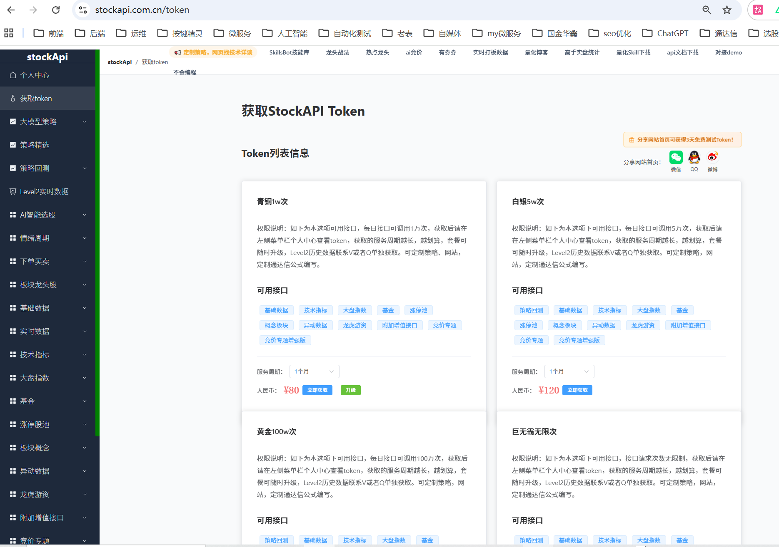Expand the 情绪周期 sidebar menu
Viewport: 779px width, 547px height.
click(47, 238)
